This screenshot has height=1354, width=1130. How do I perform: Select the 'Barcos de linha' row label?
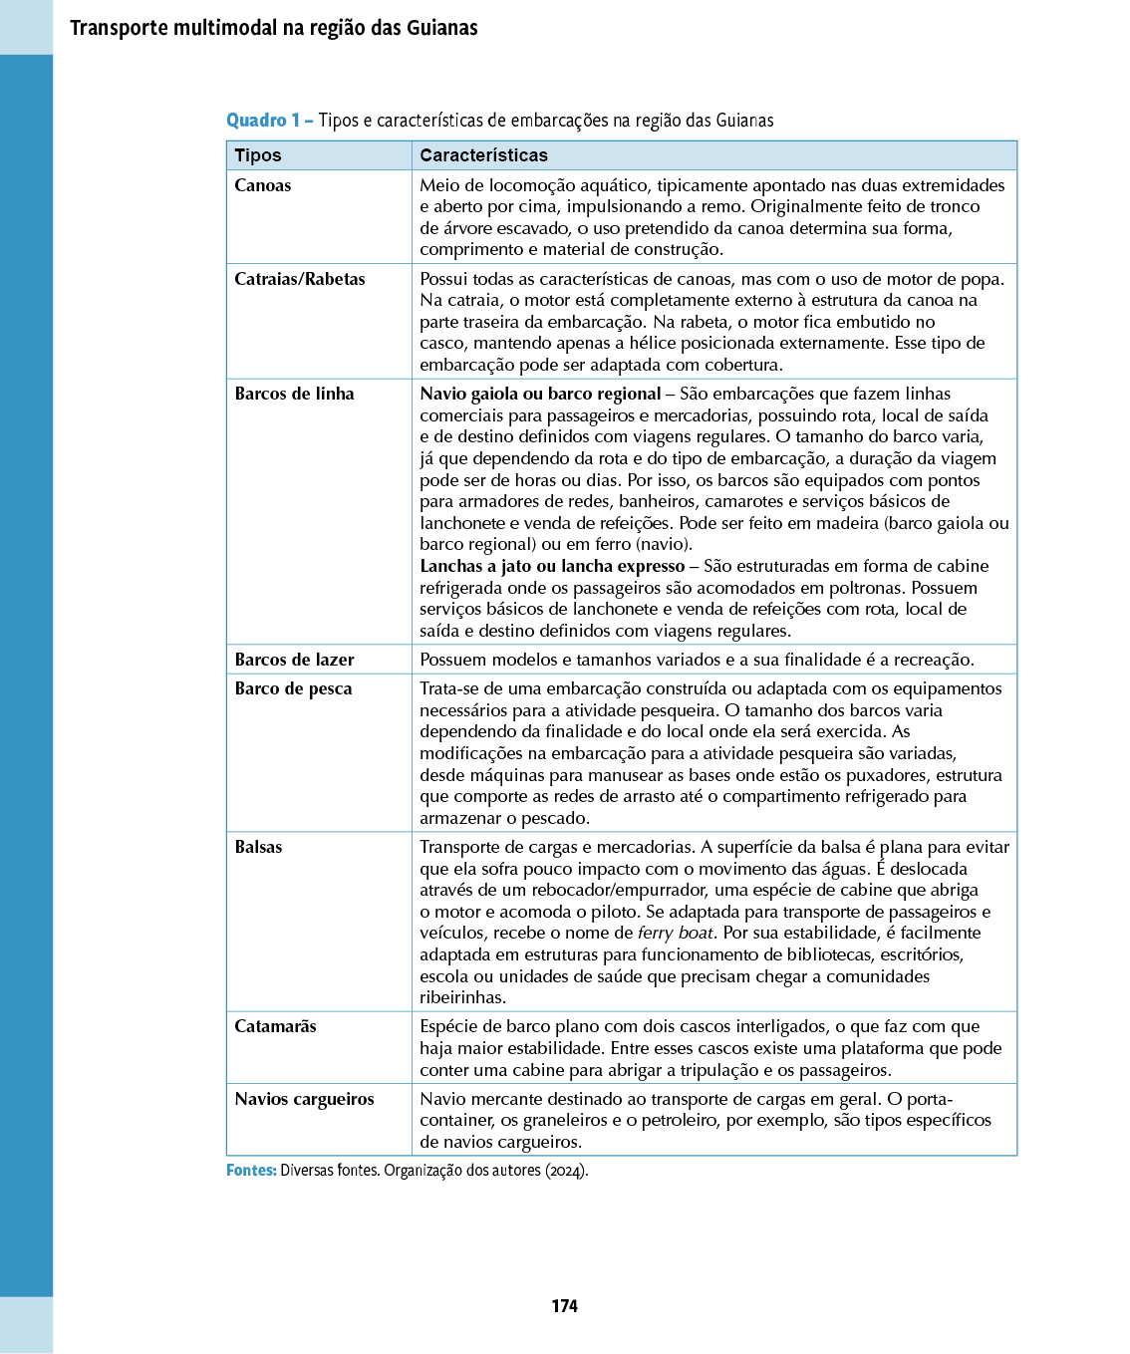pyautogui.click(x=295, y=394)
